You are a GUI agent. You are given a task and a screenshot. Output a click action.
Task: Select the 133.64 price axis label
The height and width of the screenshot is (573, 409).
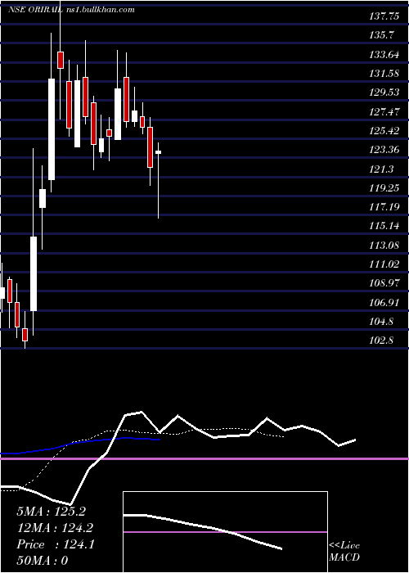[384, 55]
